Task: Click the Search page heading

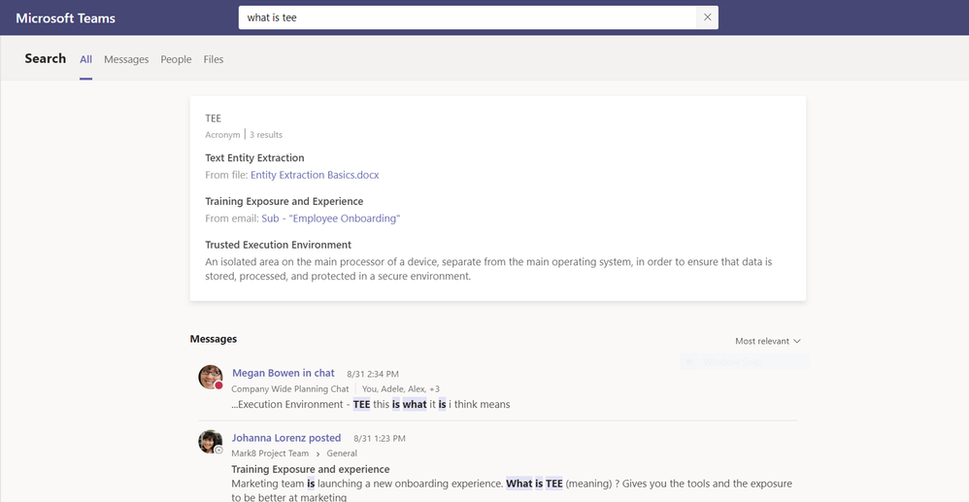Action: tap(45, 58)
